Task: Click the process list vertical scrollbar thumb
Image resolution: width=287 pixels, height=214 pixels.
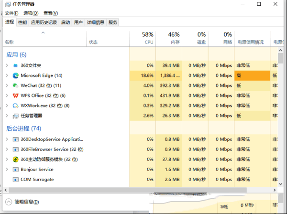Action: (x=280, y=58)
